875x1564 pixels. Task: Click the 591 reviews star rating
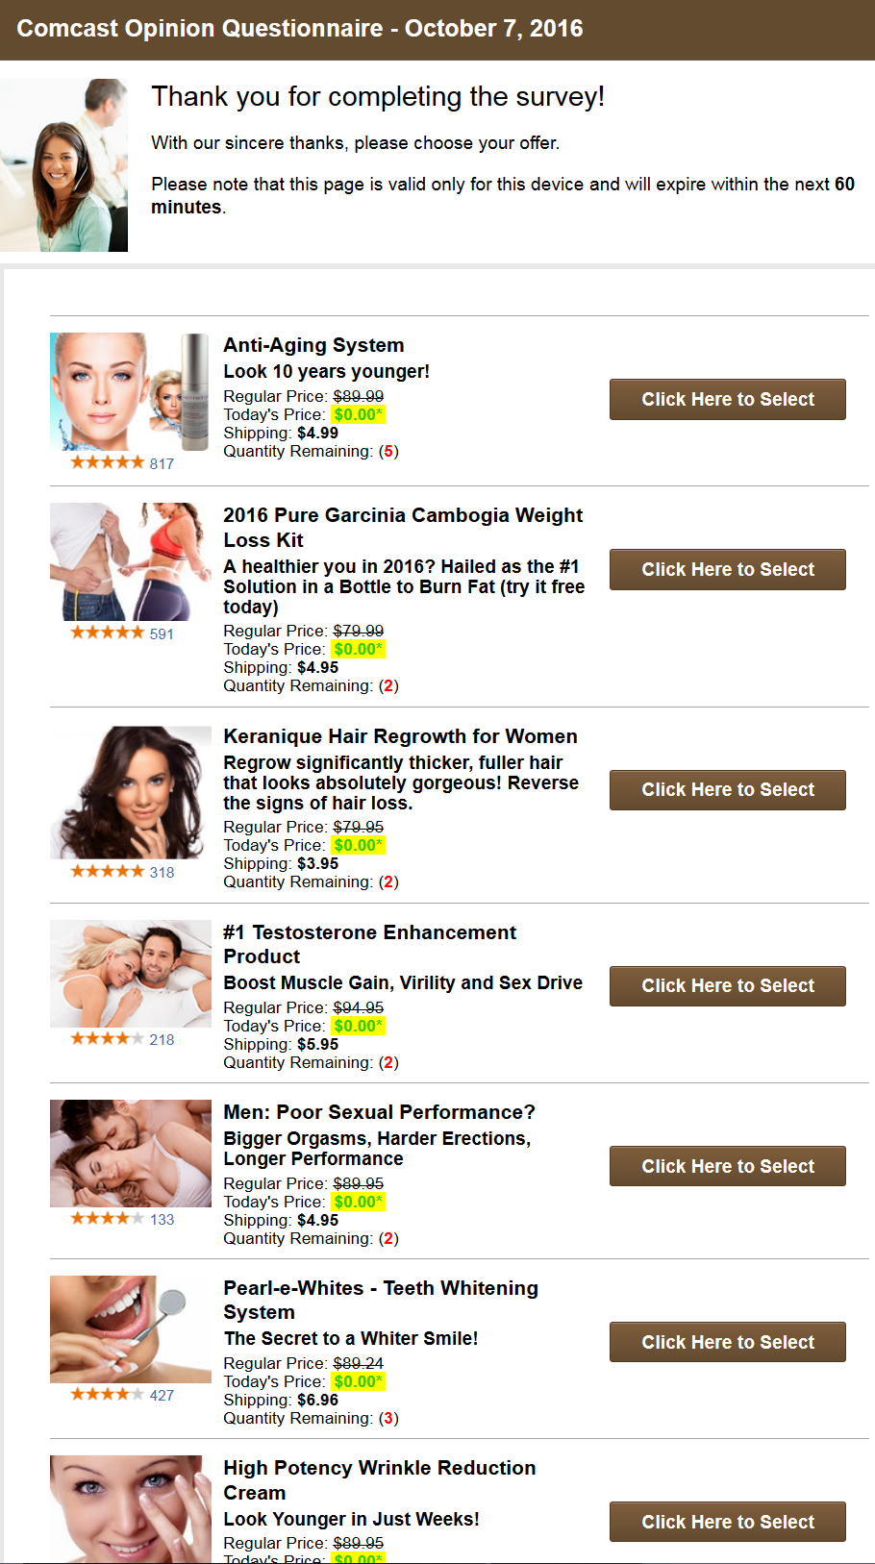(x=122, y=633)
